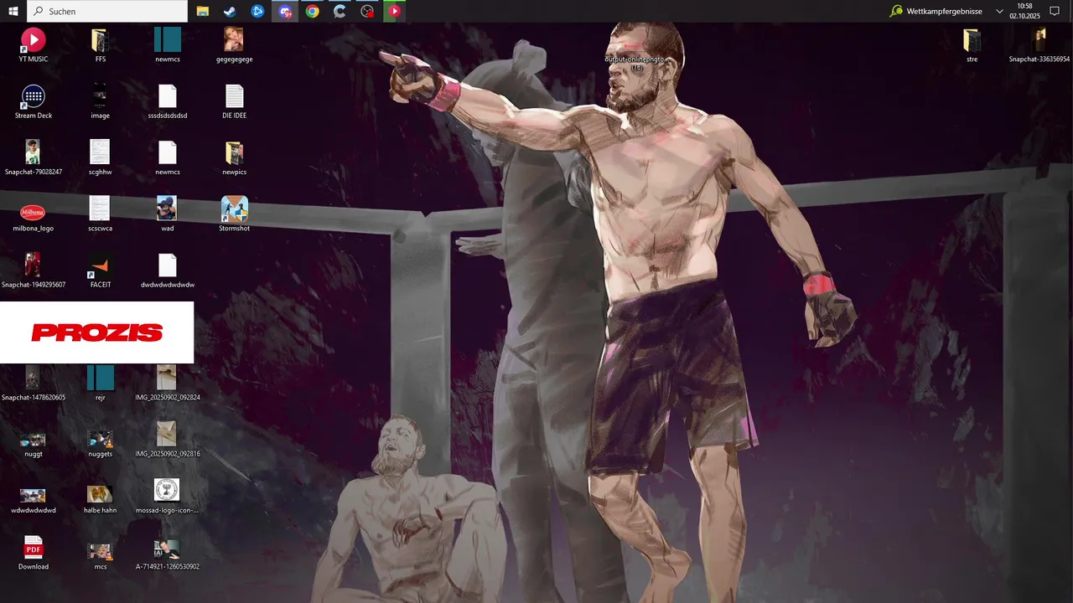
Task: Open the white C-logo taskbar app
Action: click(x=340, y=11)
